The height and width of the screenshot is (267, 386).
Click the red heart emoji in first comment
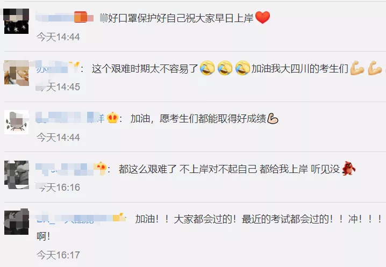(x=263, y=18)
